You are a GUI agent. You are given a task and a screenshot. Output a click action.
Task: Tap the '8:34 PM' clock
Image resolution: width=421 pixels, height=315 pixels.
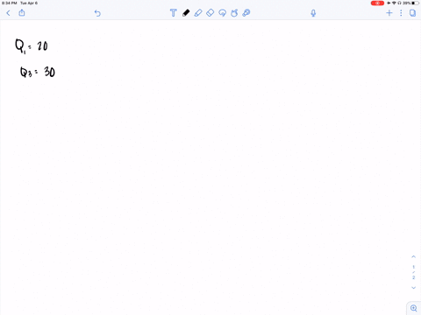point(10,3)
